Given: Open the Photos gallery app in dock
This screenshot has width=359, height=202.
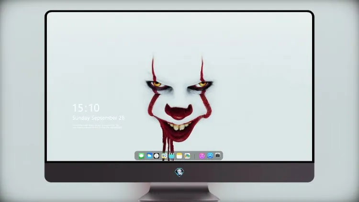Looking at the screenshot, I should [x=187, y=156].
